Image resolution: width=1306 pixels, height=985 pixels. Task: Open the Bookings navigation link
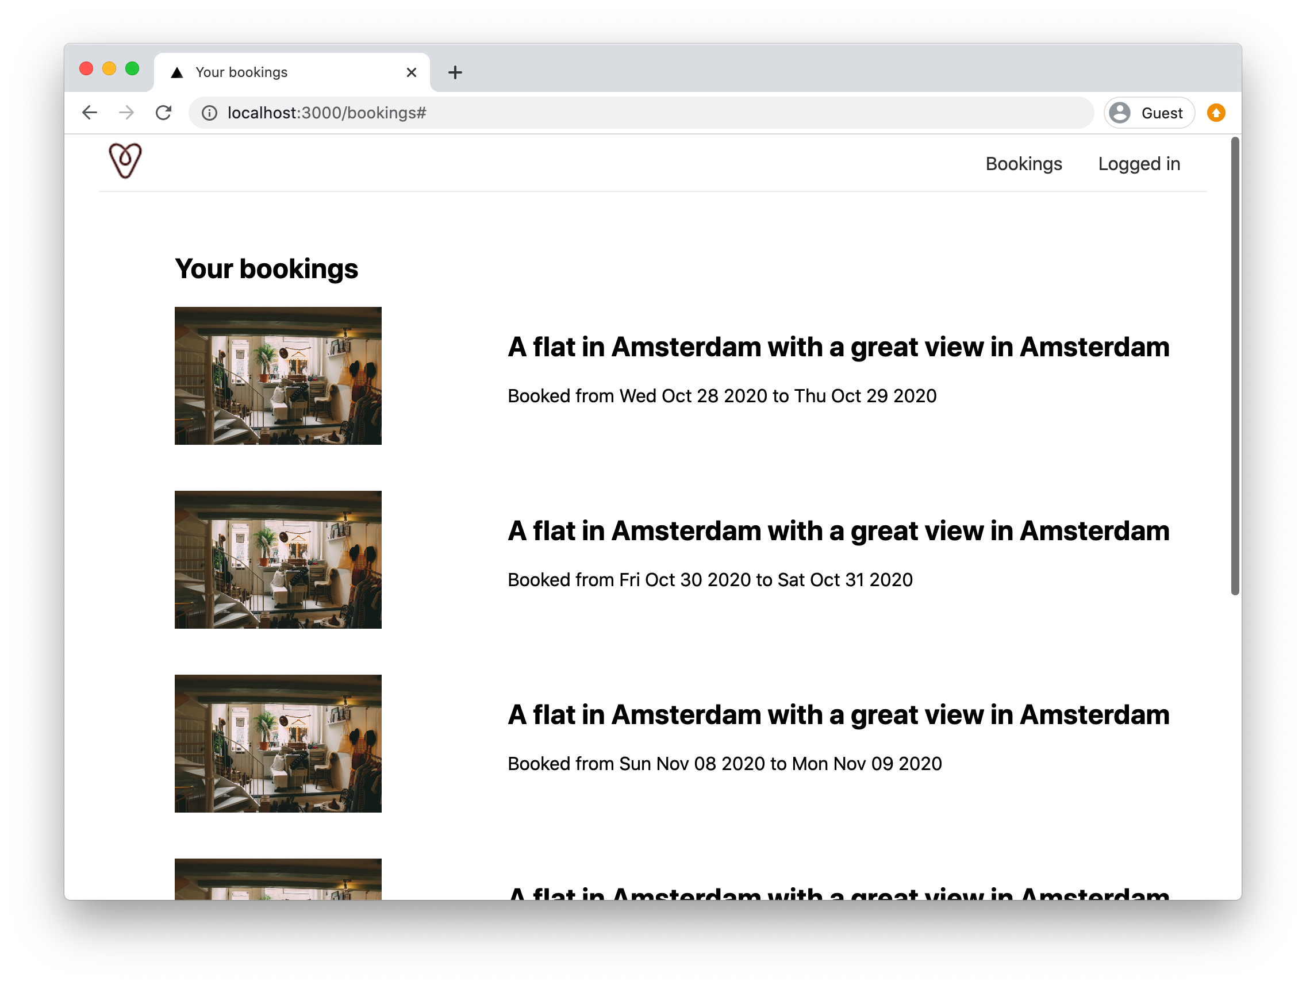(1023, 163)
